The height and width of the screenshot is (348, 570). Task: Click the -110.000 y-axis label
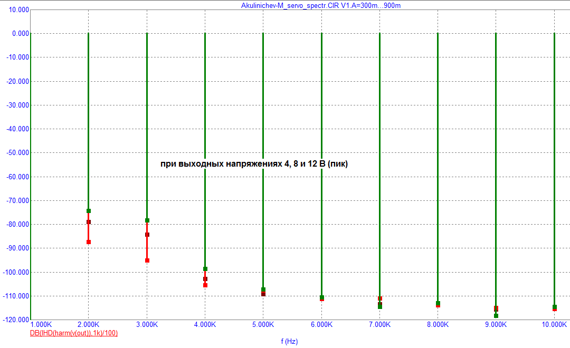click(x=16, y=296)
